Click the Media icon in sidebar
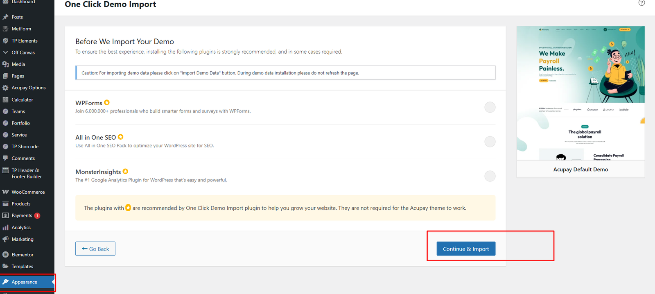This screenshot has height=294, width=655. (5, 64)
